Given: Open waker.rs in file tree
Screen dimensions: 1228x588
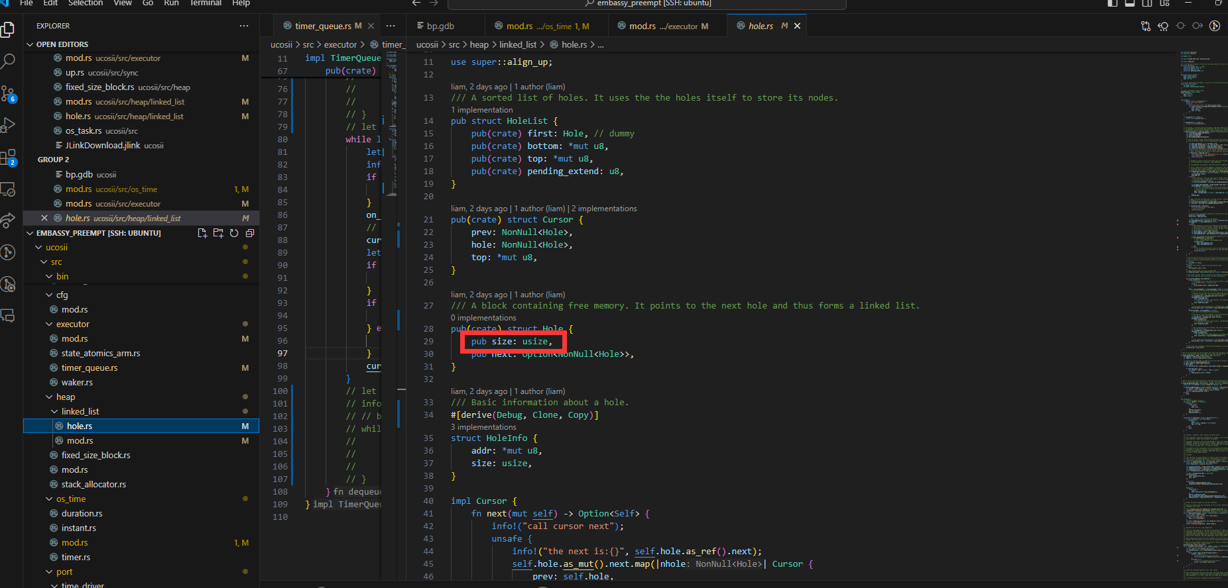Looking at the screenshot, I should click(141, 383).
